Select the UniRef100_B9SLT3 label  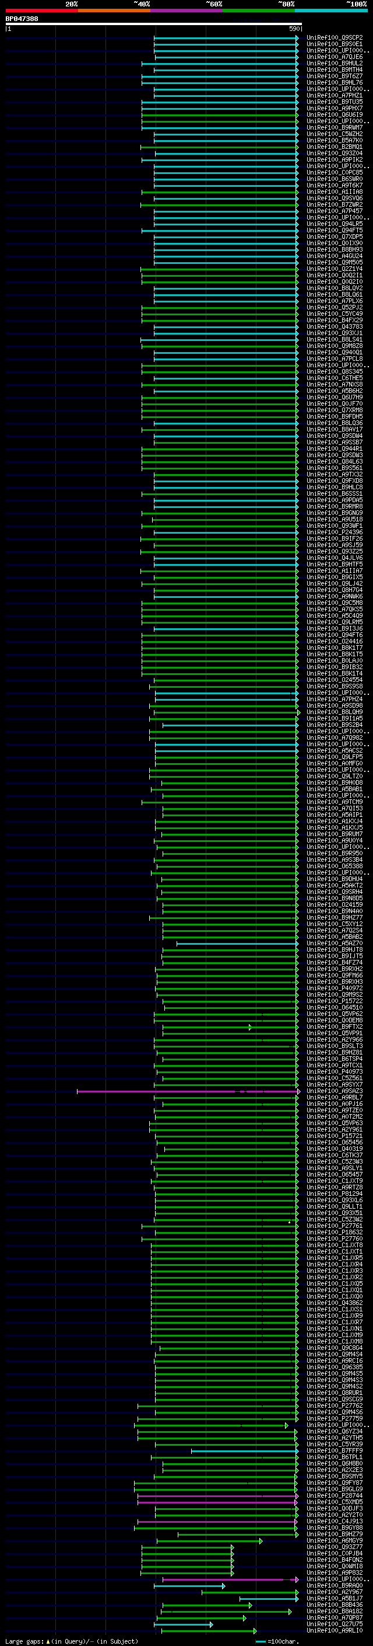[334, 1046]
